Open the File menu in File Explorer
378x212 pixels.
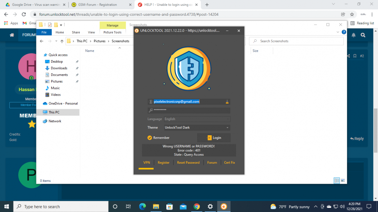click(44, 32)
